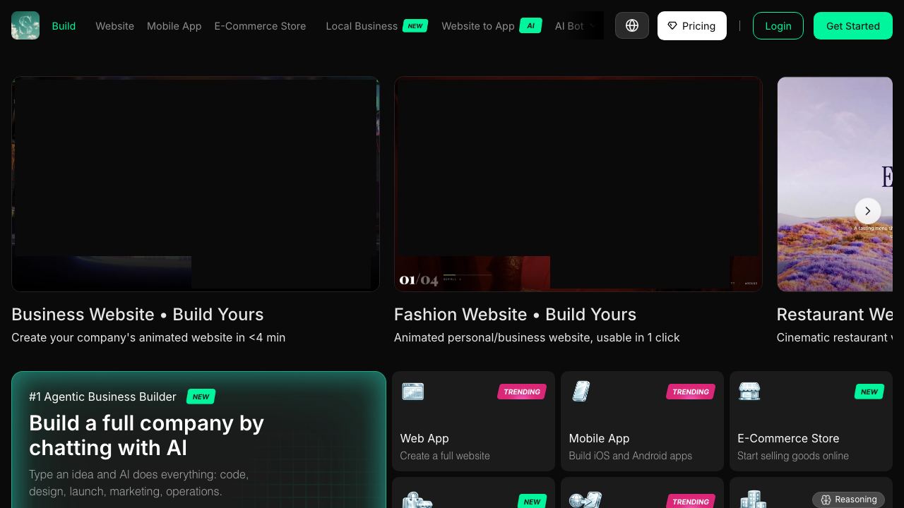Select Mobile App in the navbar
The width and height of the screenshot is (904, 508).
point(174,26)
